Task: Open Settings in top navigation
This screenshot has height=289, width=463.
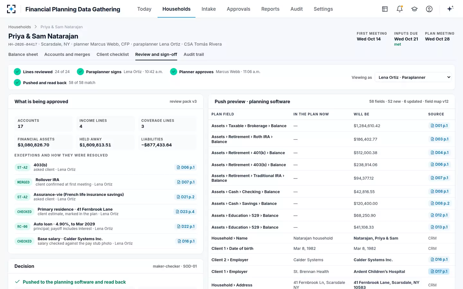Action: click(323, 9)
